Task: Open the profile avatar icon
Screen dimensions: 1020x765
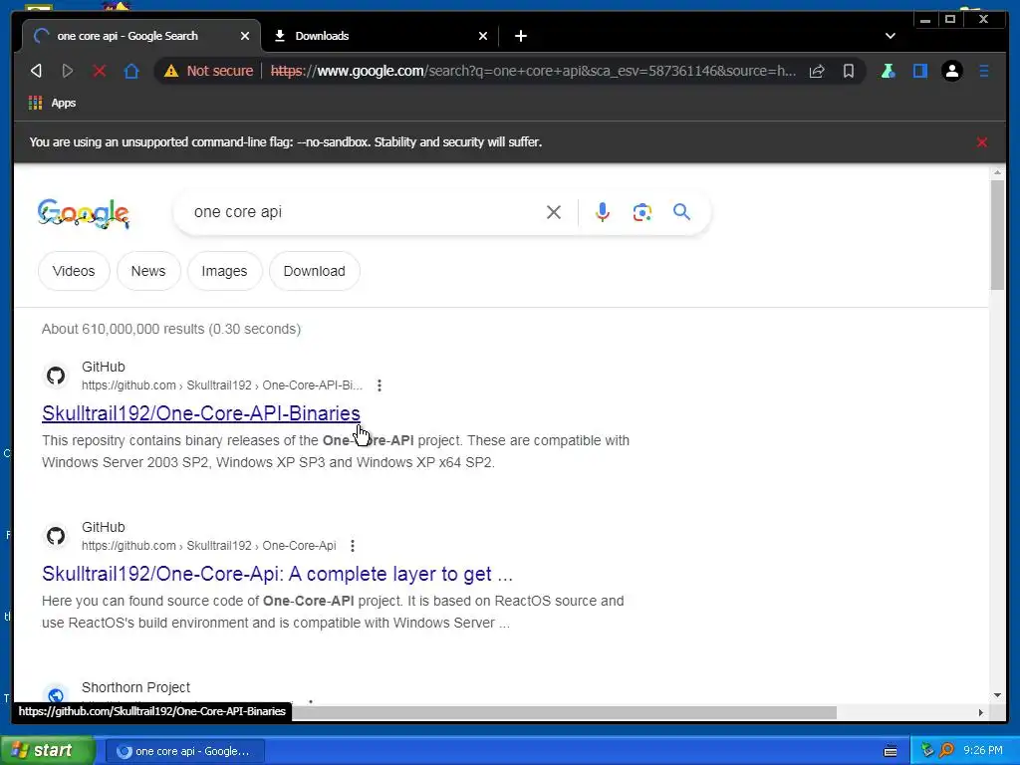Action: (x=951, y=71)
